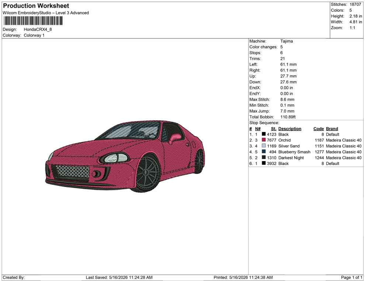Click the barcode under the worksheet title

pyautogui.click(x=33, y=21)
